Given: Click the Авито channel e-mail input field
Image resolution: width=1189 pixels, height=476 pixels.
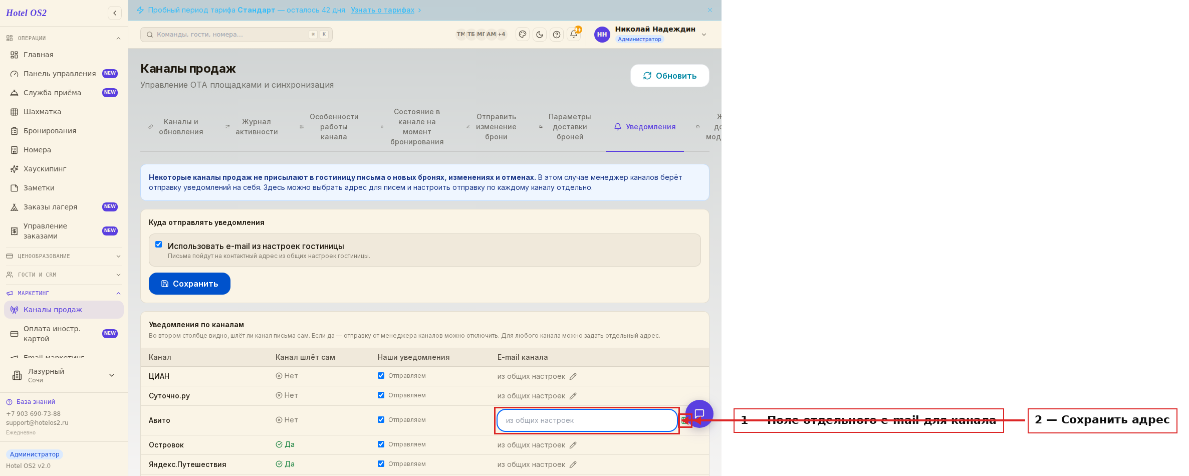Looking at the screenshot, I should click(x=587, y=420).
